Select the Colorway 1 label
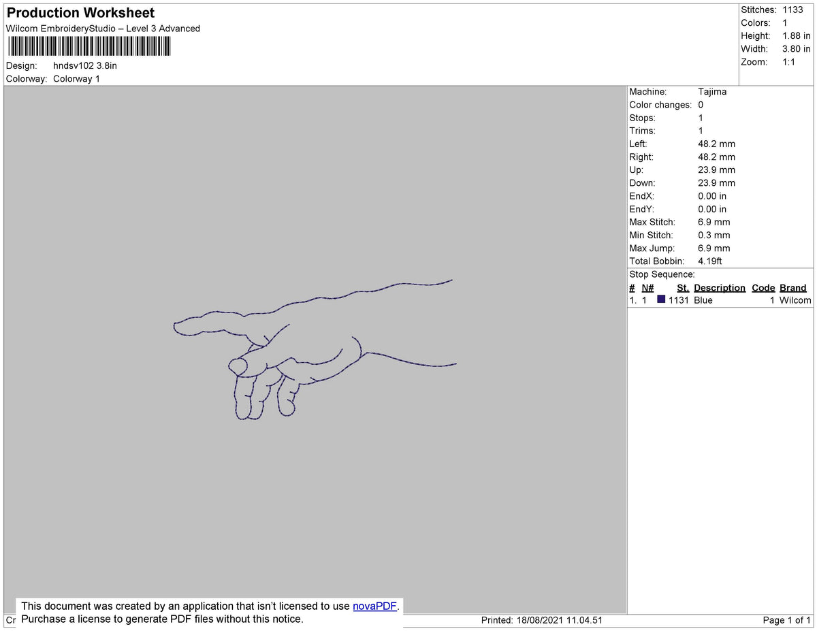The height and width of the screenshot is (631, 817). [x=76, y=78]
